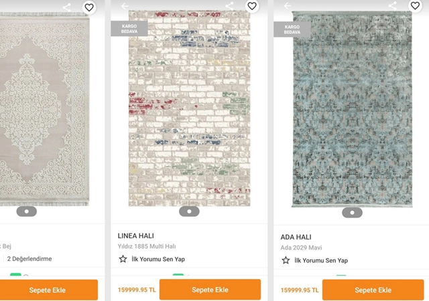Image resolution: width=429 pixels, height=301 pixels.
Task: Share the Ada 2029 Mavi rug
Action: tap(393, 6)
